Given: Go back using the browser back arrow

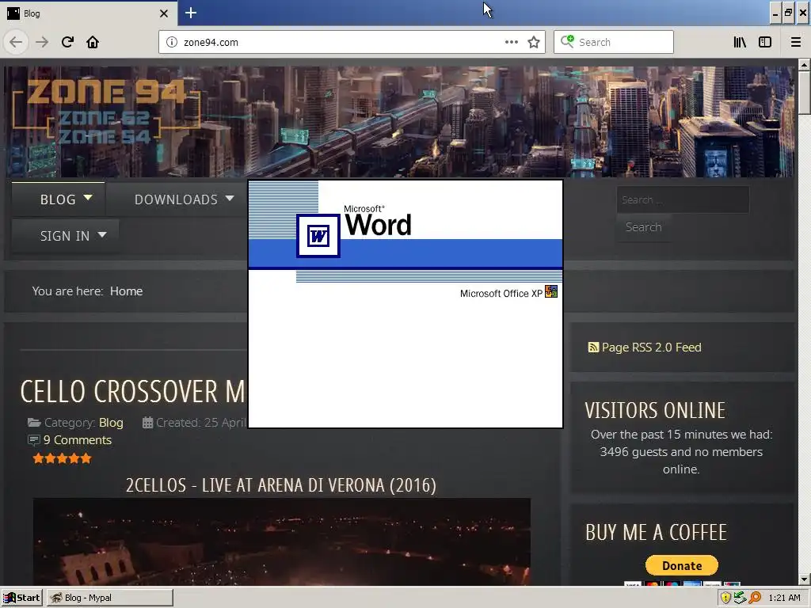Looking at the screenshot, I should [16, 42].
